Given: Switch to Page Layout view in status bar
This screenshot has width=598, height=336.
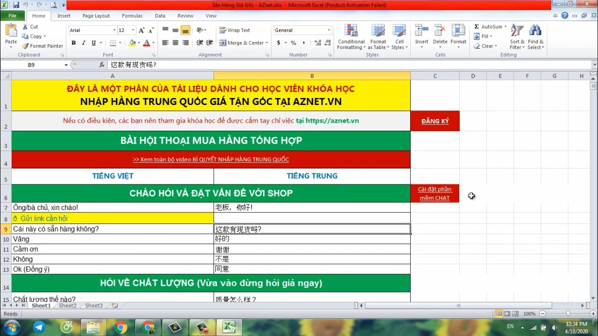Looking at the screenshot, I should (507, 314).
